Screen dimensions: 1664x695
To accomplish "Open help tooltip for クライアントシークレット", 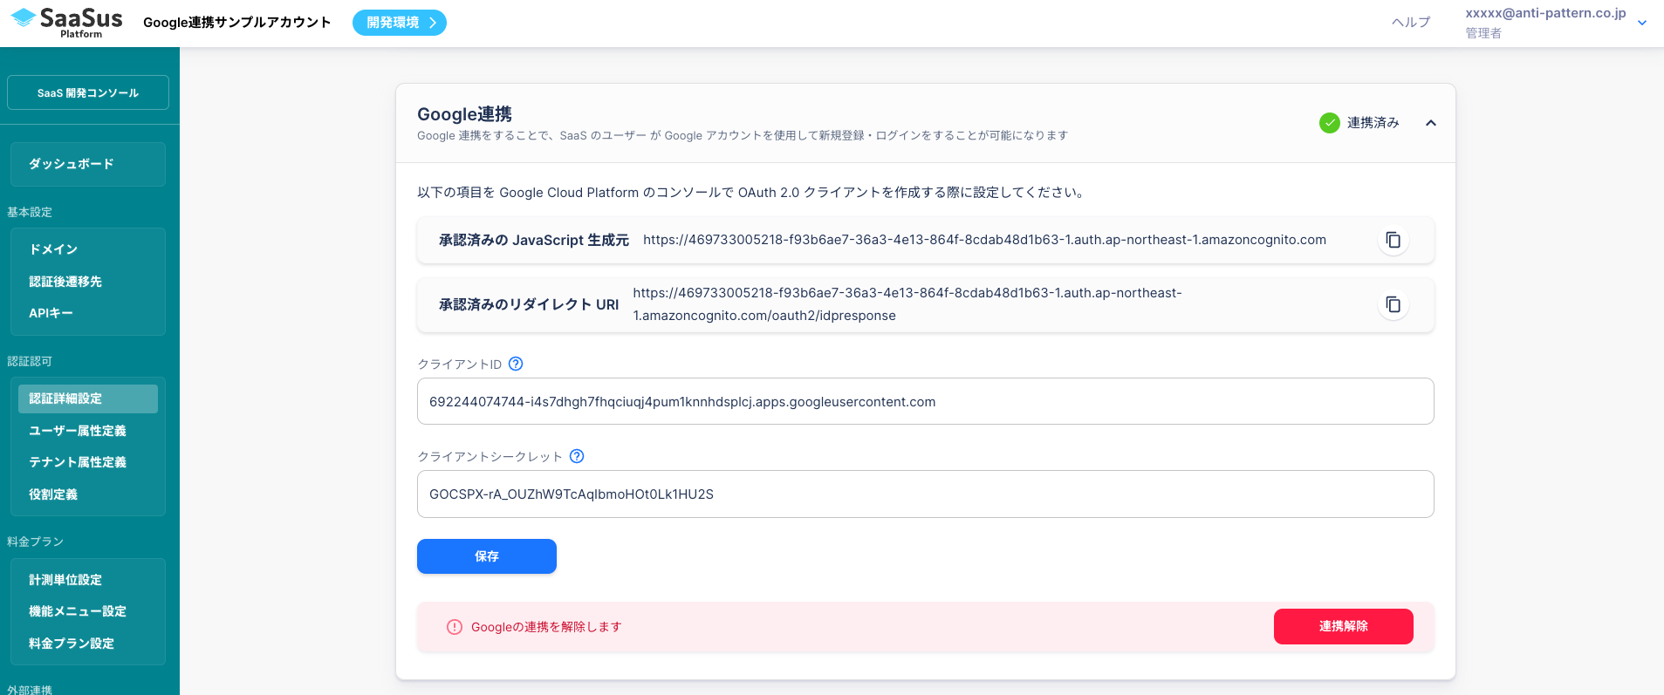I will [577, 456].
